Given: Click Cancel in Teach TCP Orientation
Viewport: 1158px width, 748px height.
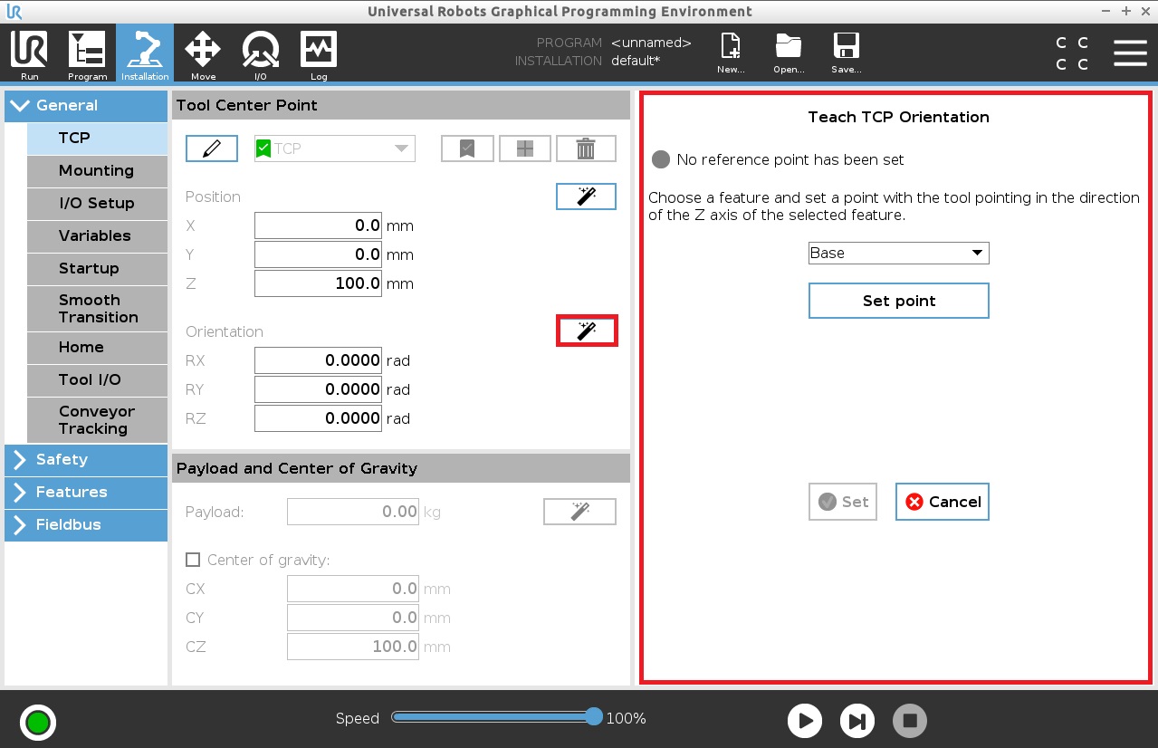Looking at the screenshot, I should (942, 502).
